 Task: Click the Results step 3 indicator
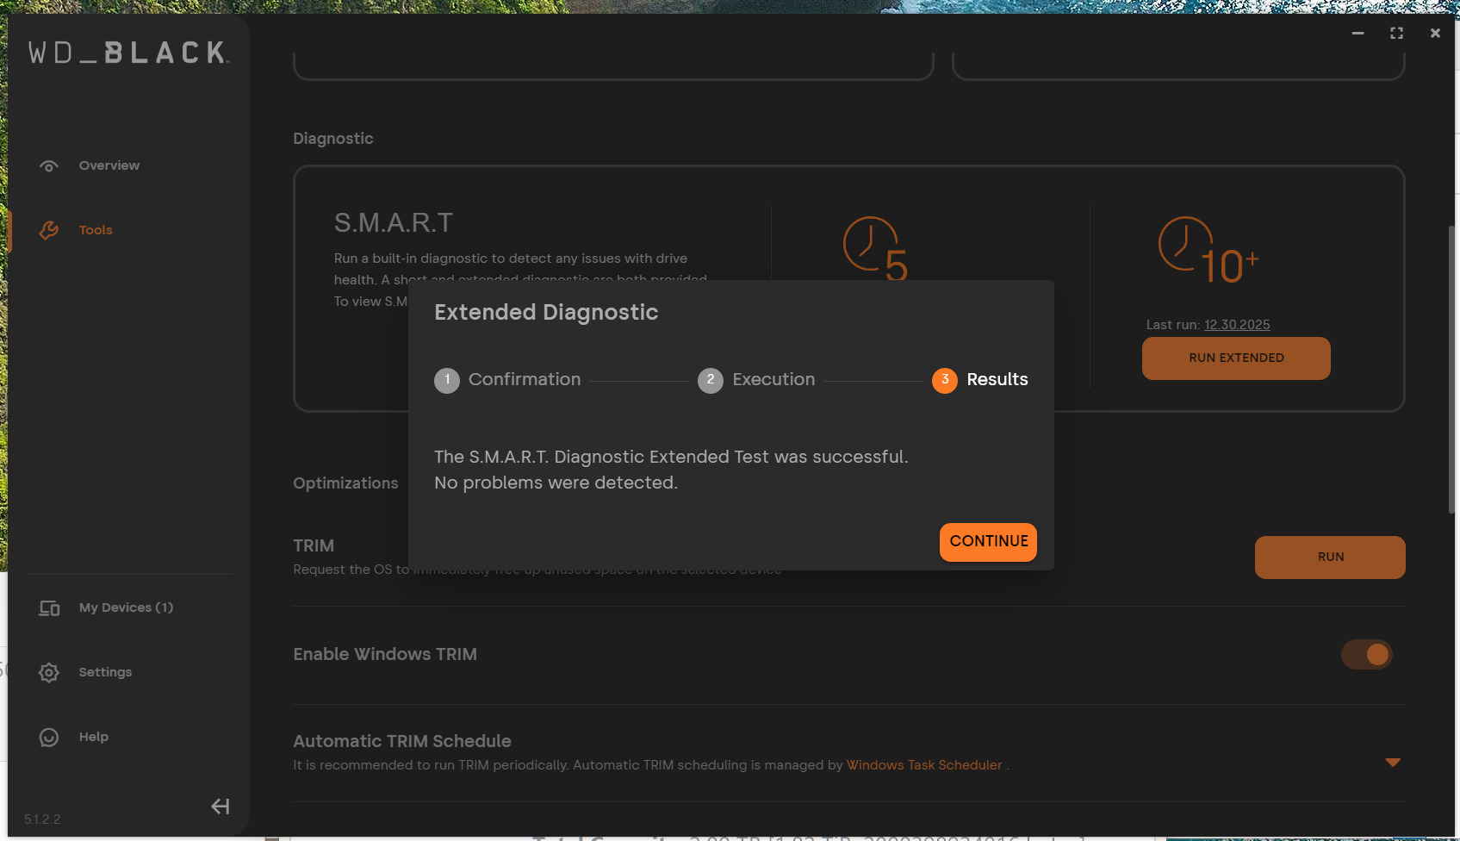[945, 380]
